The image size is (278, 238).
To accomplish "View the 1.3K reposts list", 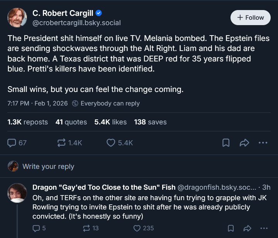I will point(27,122).
